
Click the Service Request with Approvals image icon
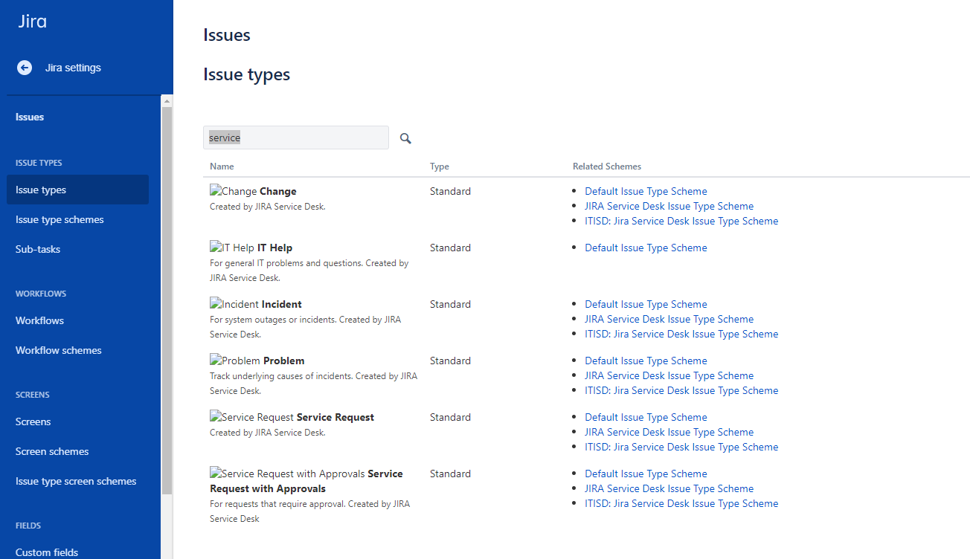(287, 474)
